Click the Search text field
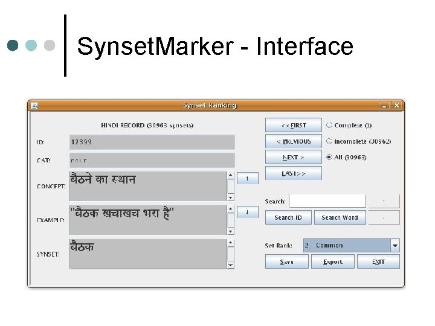The height and width of the screenshot is (326, 435). pos(327,201)
